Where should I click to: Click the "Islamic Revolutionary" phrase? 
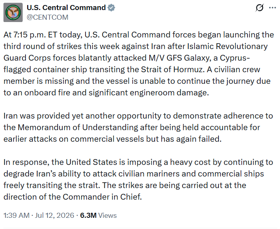[227, 46]
